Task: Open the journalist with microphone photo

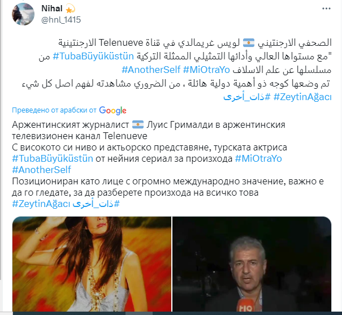Action: [252, 264]
